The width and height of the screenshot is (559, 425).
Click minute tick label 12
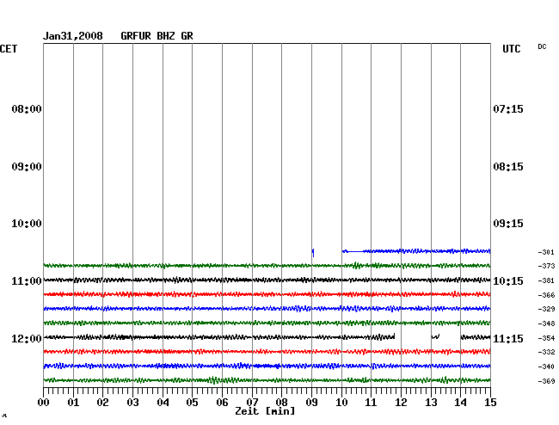(401, 403)
